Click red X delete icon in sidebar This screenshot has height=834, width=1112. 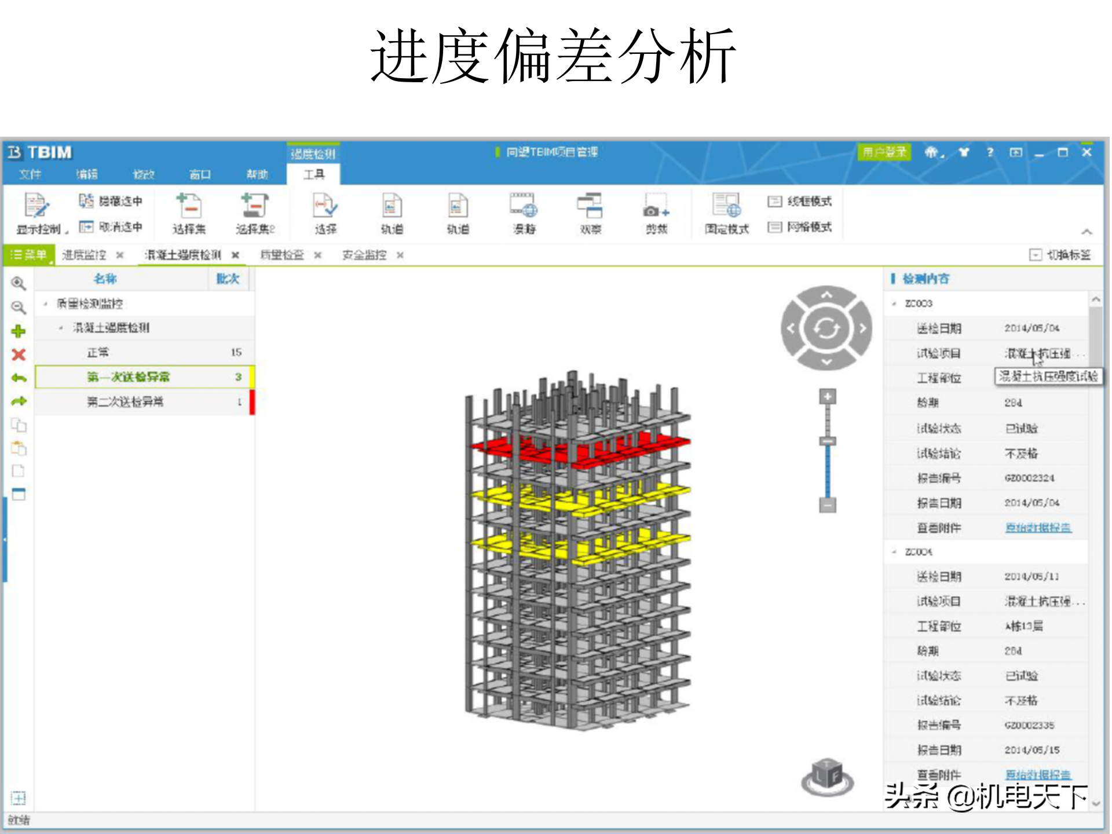pos(19,354)
